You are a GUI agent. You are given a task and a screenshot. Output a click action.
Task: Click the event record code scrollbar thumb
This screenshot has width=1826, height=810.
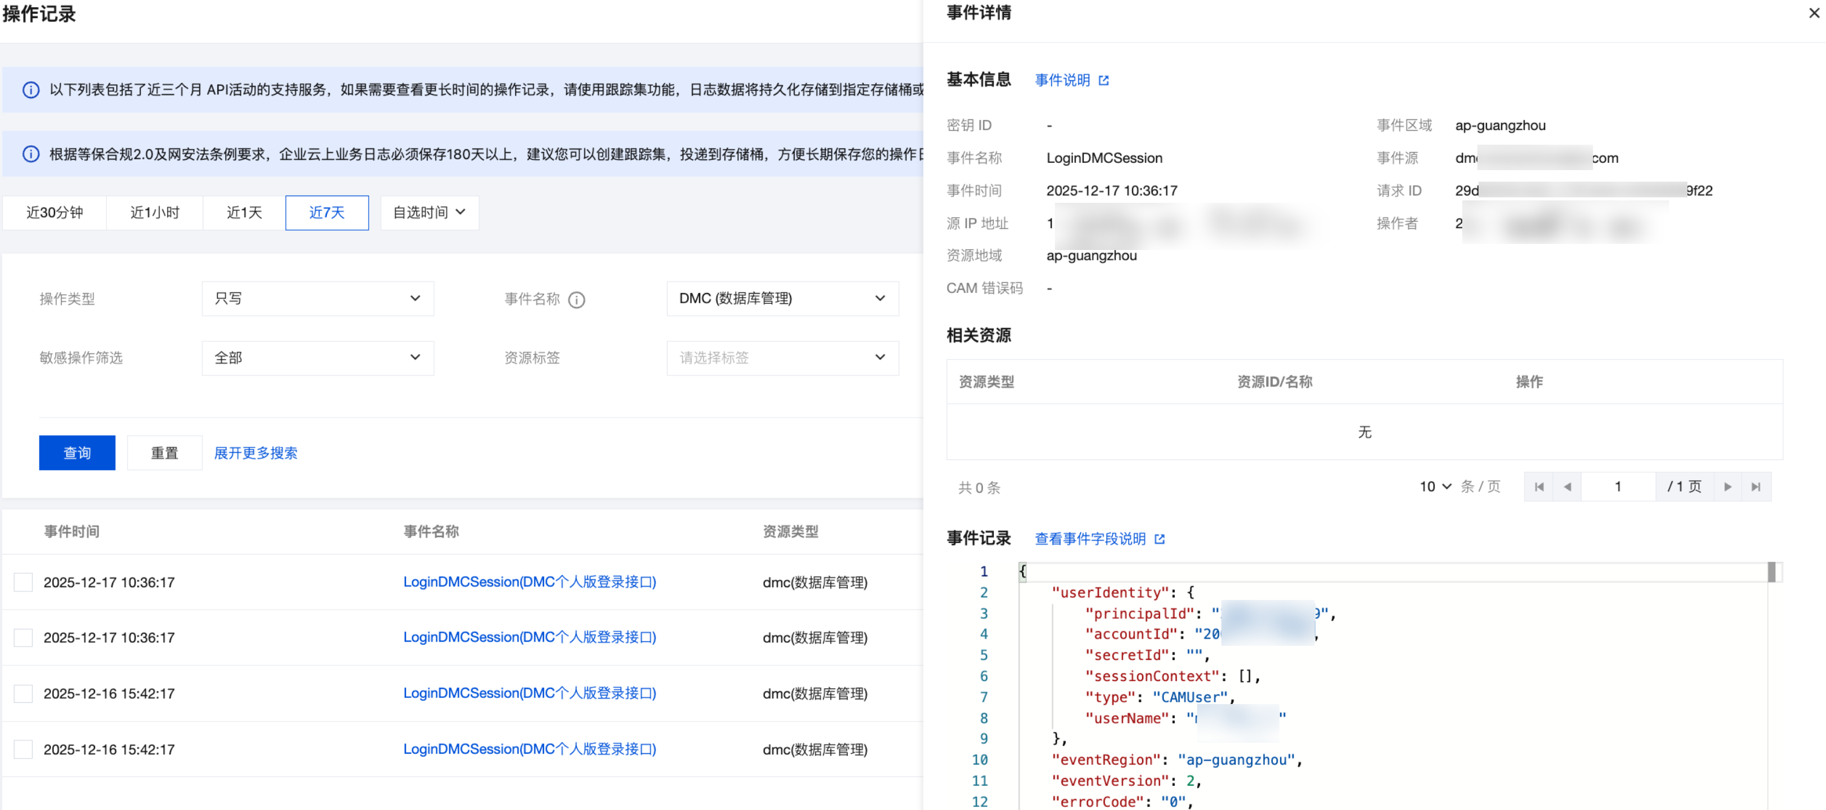pyautogui.click(x=1771, y=571)
